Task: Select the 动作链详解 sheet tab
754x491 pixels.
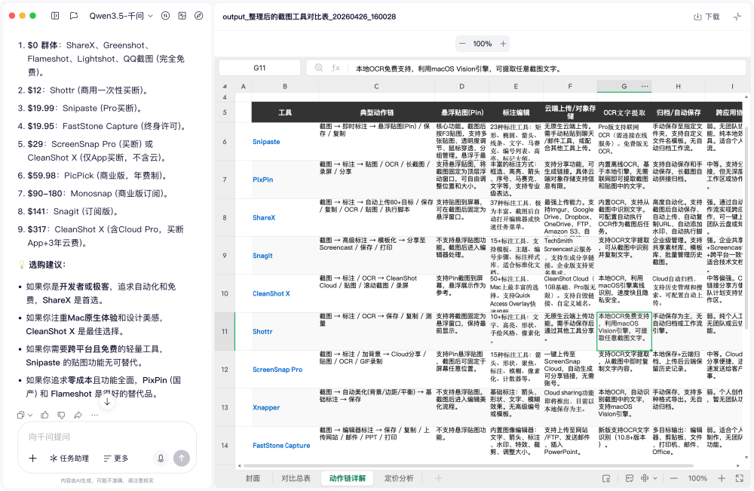Action: (x=347, y=478)
